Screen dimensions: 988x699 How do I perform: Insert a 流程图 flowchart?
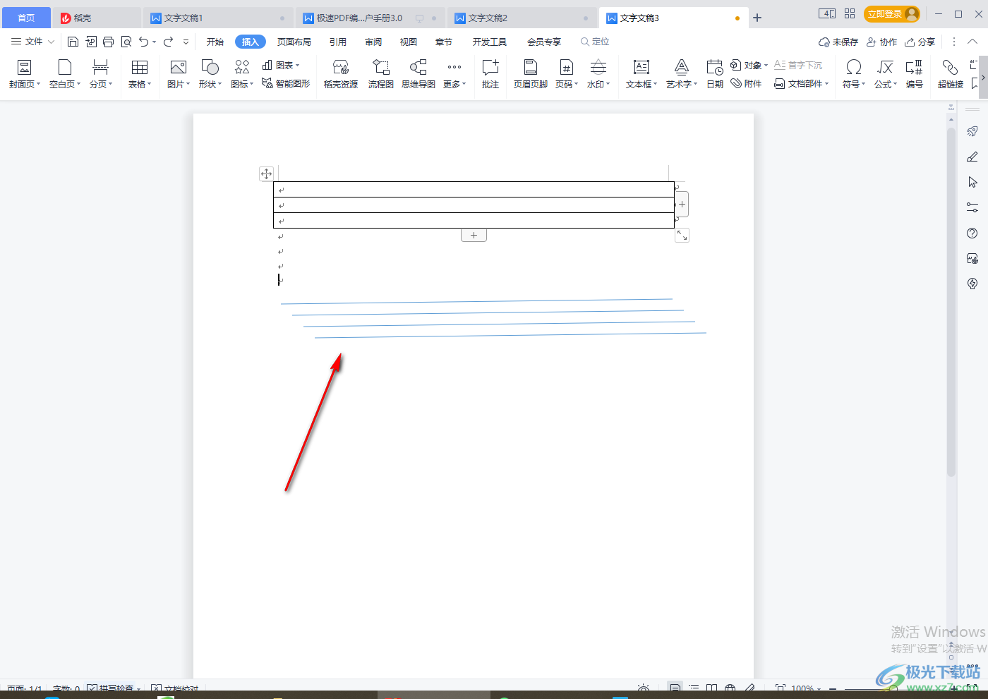[x=381, y=74]
